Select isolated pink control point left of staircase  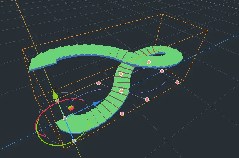(98, 83)
